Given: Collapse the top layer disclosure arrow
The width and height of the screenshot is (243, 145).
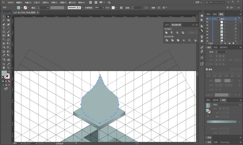Looking at the screenshot, I should [x=215, y=19].
